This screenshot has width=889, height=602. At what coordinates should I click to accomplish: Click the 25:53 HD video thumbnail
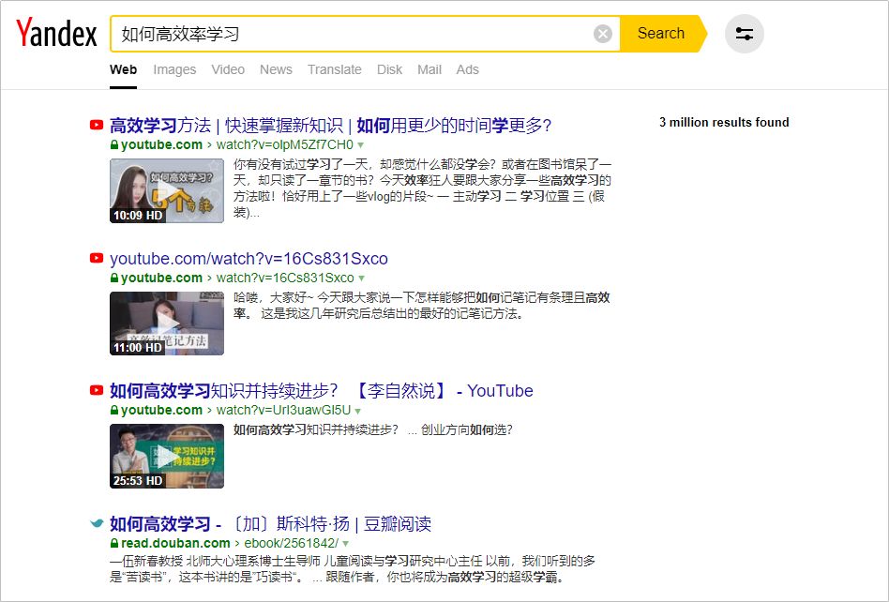tap(166, 455)
